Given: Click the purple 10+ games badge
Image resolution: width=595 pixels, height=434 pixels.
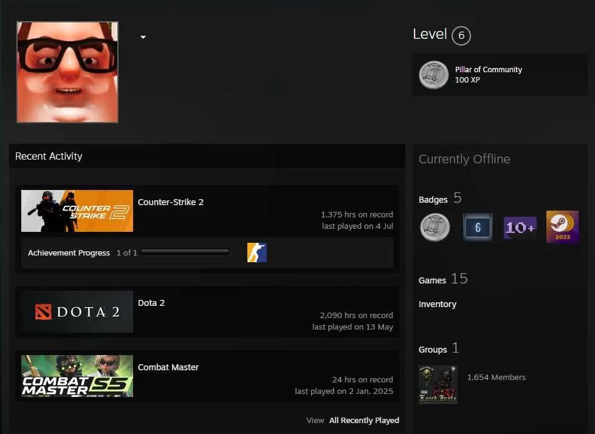Looking at the screenshot, I should (520, 228).
